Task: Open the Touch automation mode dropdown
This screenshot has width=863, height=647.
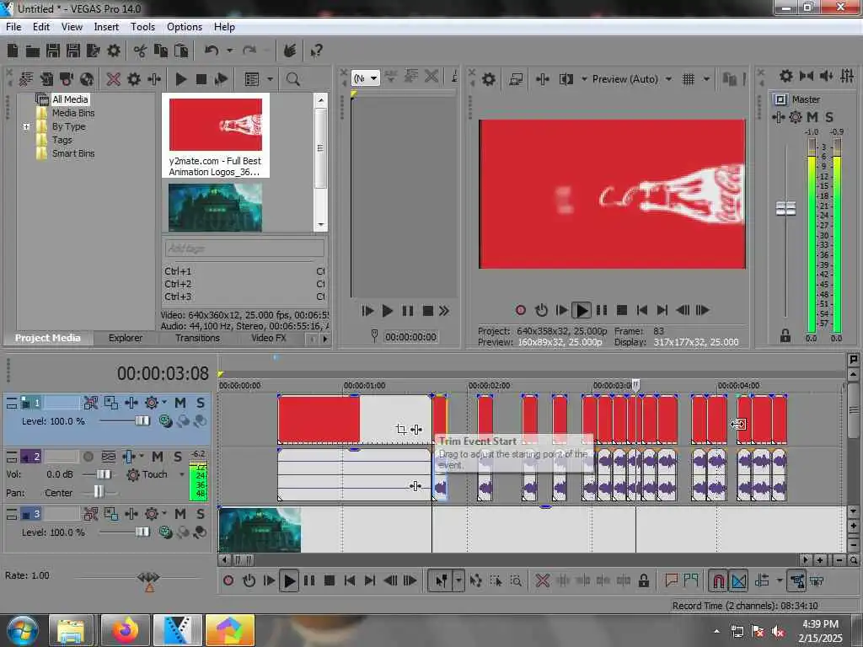Action: pyautogui.click(x=182, y=474)
